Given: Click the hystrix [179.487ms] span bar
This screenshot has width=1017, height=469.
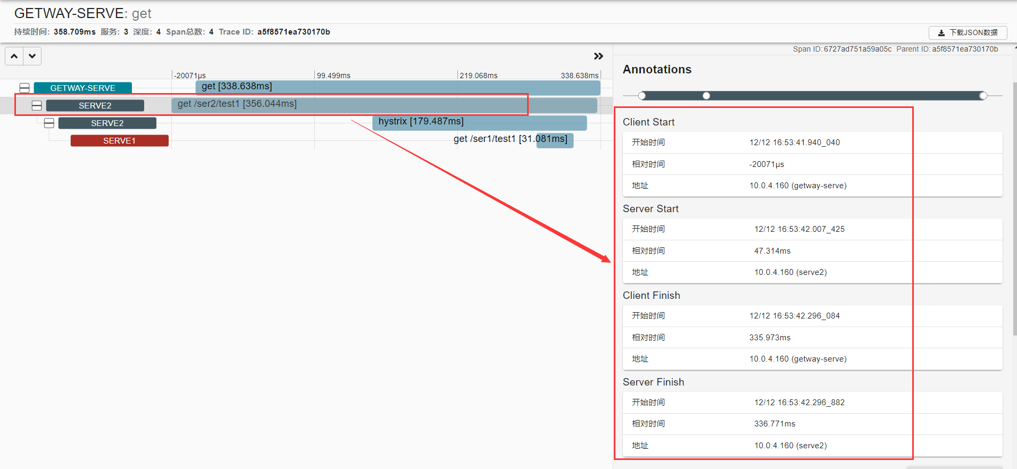Looking at the screenshot, I should coord(480,122).
